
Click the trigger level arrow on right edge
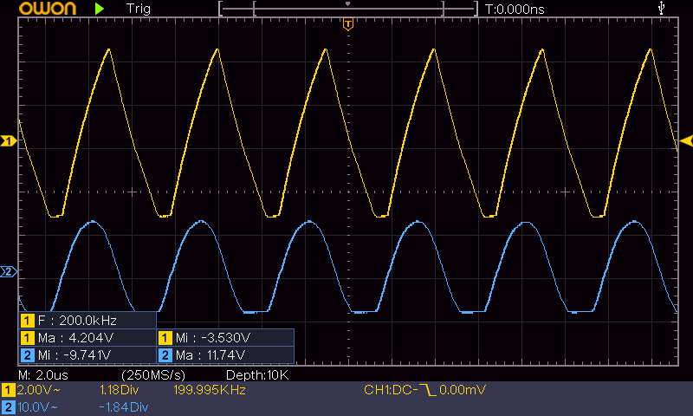click(x=686, y=141)
